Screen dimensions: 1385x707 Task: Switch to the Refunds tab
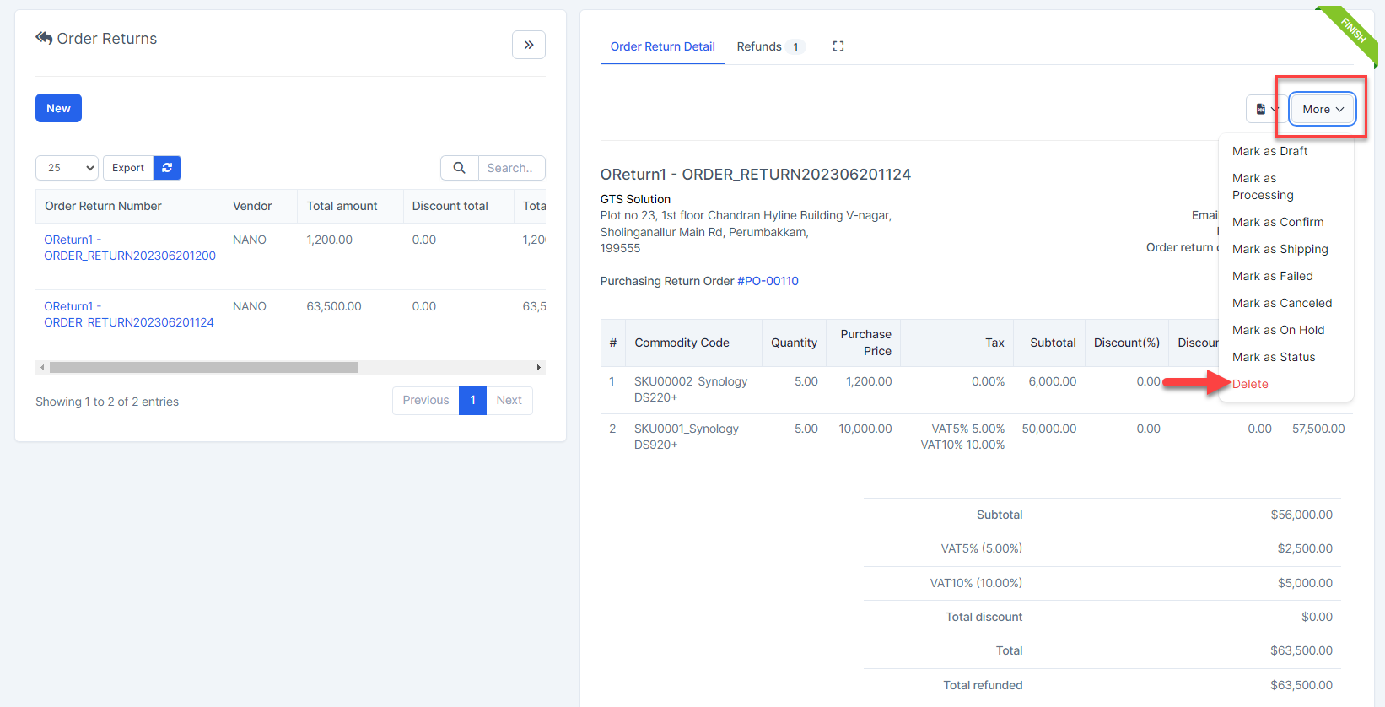tap(768, 46)
